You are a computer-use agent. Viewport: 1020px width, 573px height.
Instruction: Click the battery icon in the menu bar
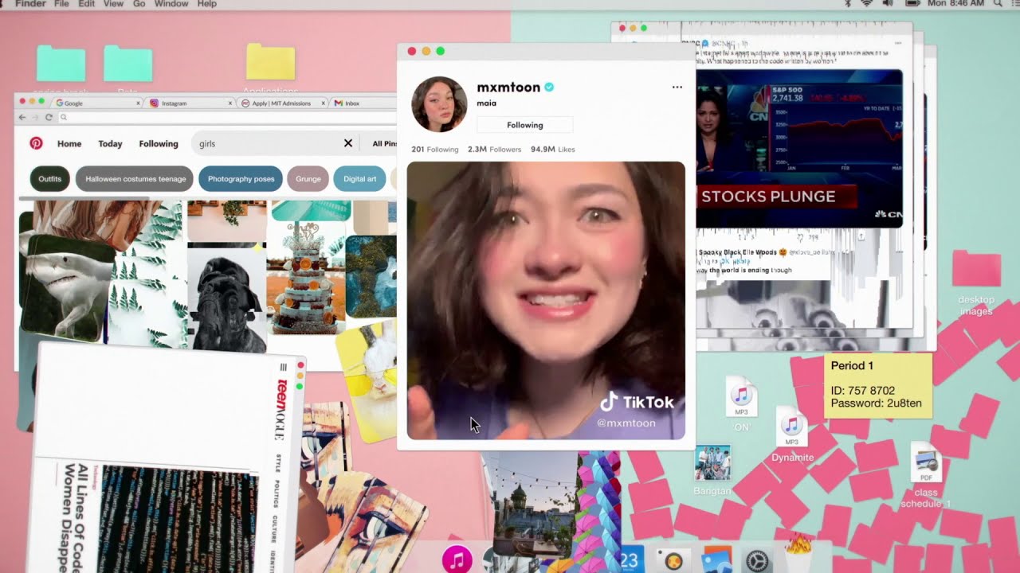pyautogui.click(x=912, y=4)
